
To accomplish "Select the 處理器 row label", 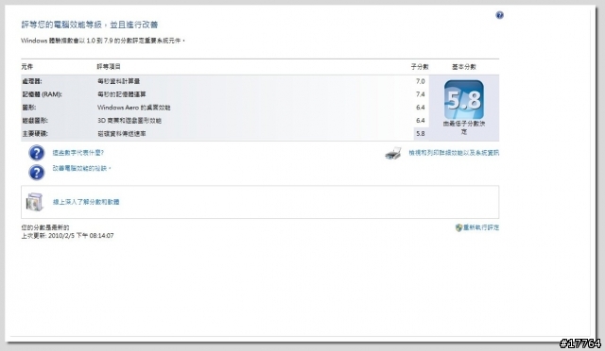I will point(32,81).
